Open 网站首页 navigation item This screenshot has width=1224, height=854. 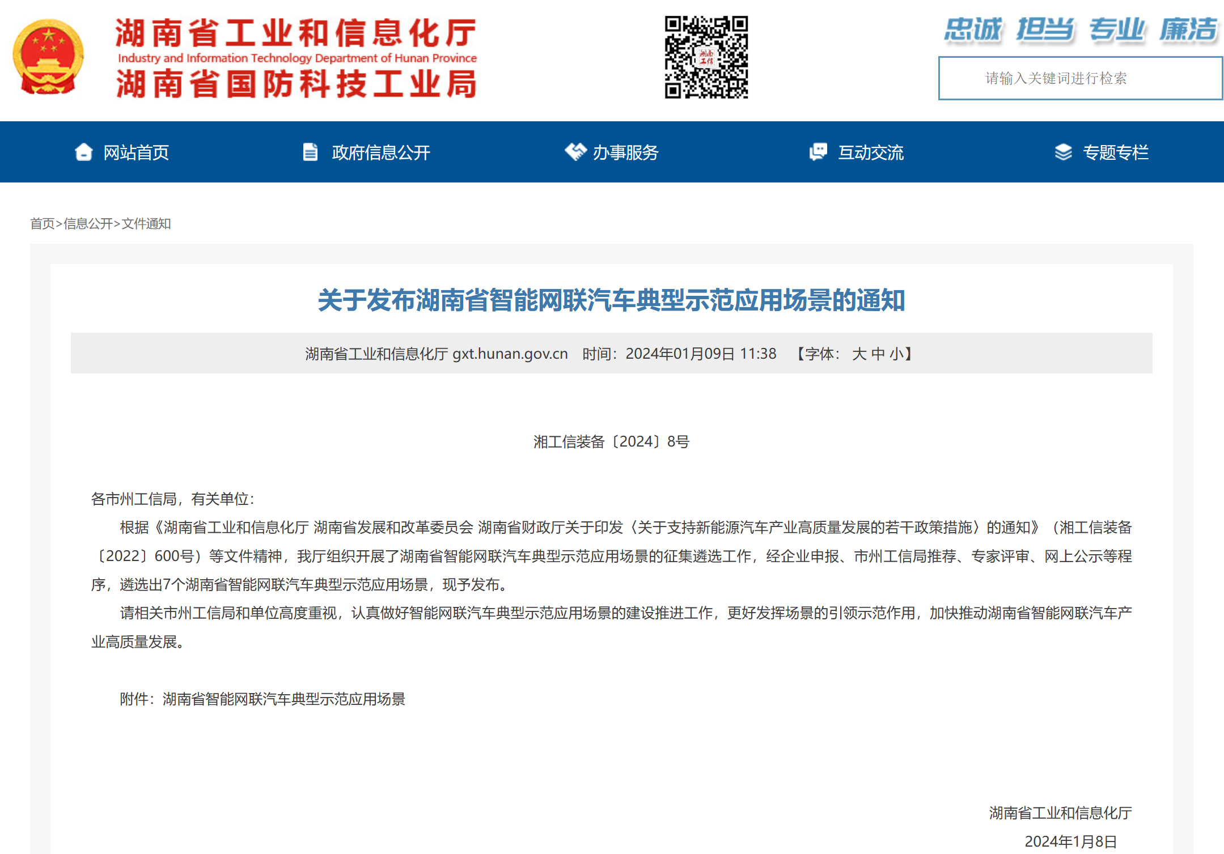136,152
